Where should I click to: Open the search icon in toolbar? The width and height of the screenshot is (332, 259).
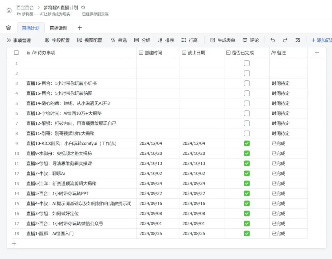(298, 40)
